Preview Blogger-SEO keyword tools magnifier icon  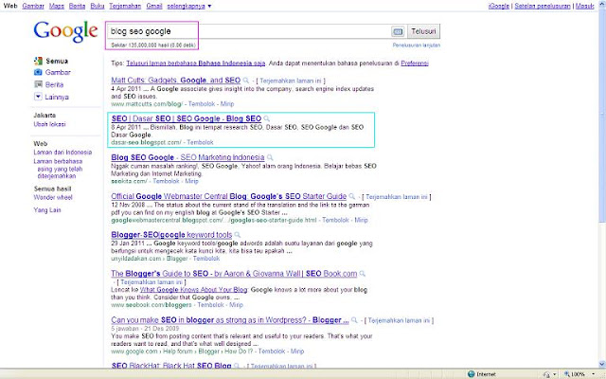(x=238, y=235)
